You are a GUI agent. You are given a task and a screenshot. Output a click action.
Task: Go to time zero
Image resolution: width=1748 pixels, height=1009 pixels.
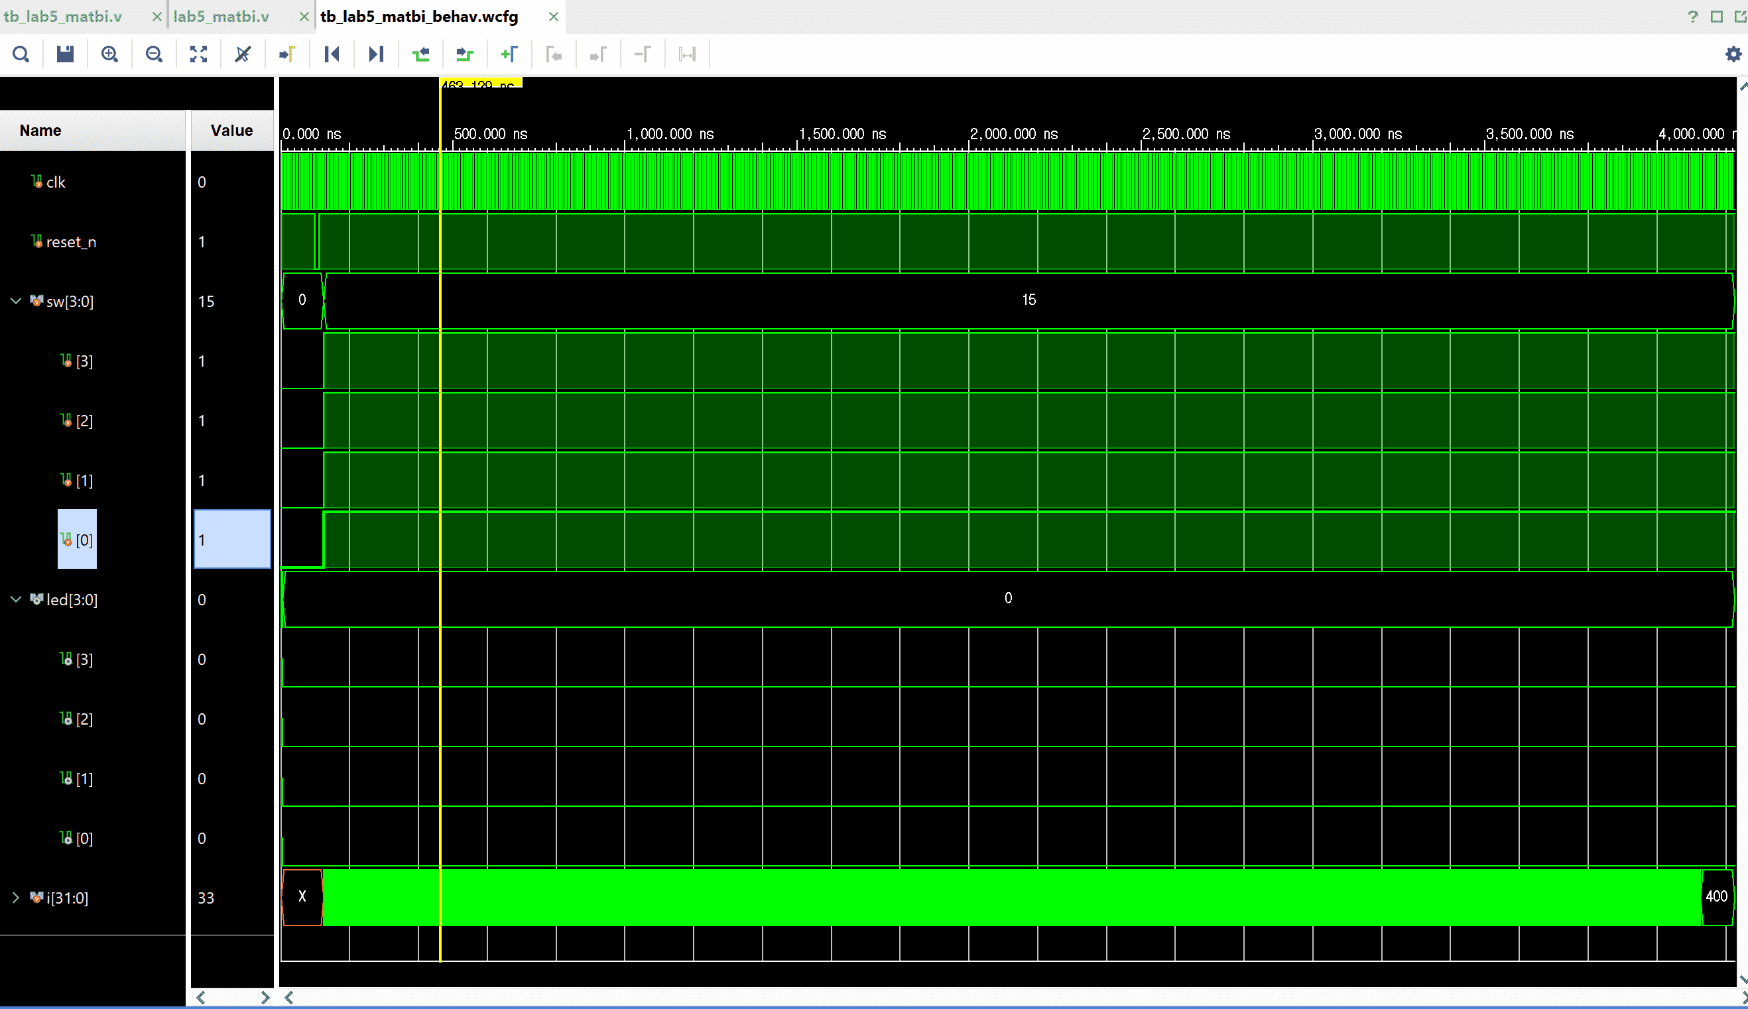(x=332, y=54)
